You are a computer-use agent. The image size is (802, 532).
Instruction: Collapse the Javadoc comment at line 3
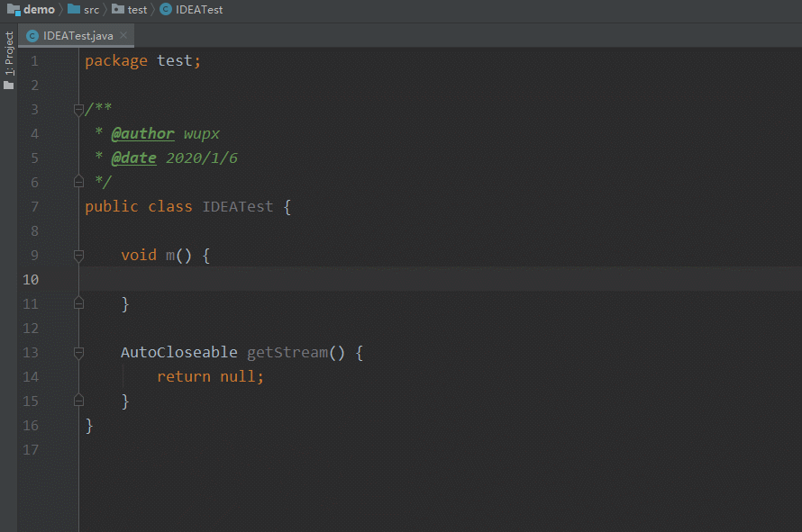point(78,109)
